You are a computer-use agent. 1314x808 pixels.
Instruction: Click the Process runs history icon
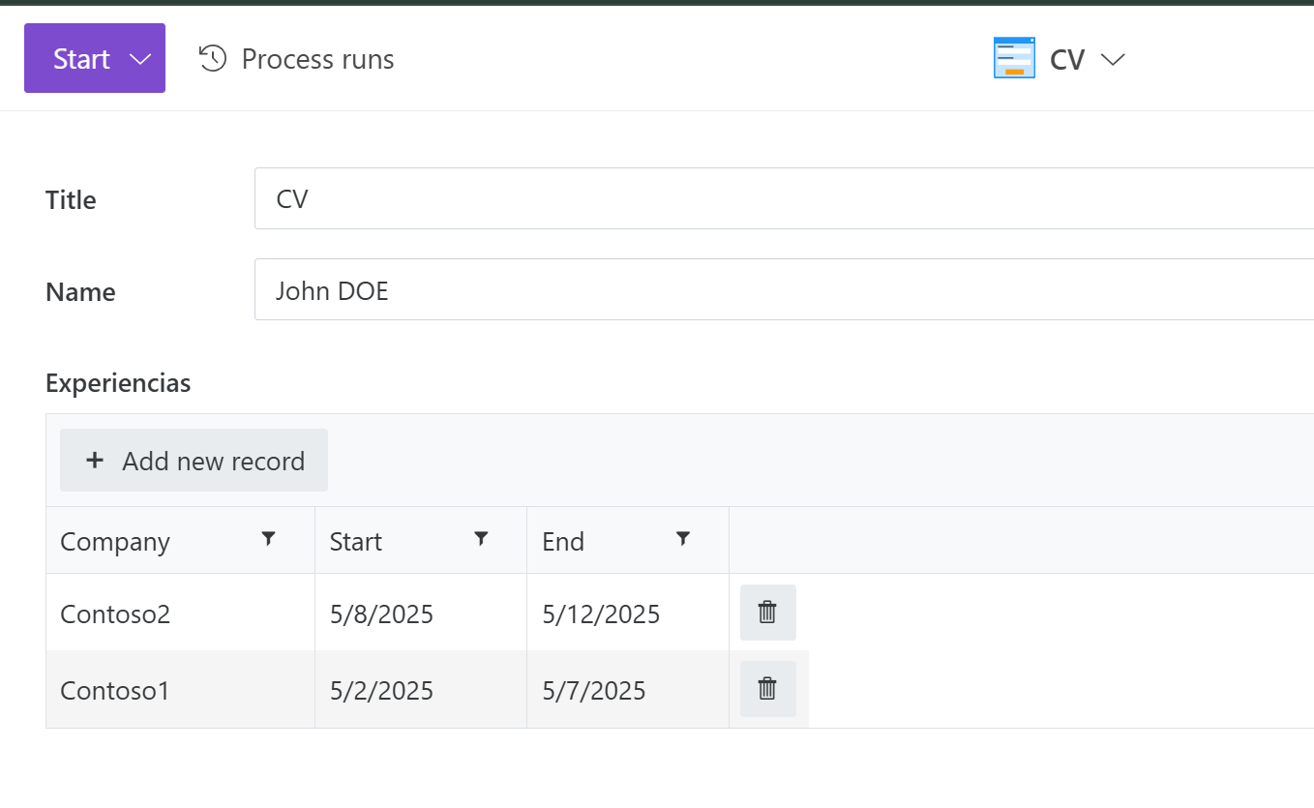(x=213, y=59)
